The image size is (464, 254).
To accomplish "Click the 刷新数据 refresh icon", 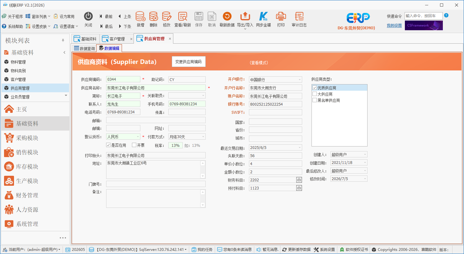I will point(227,16).
